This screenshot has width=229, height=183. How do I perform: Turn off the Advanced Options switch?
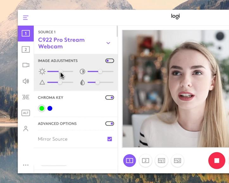[x=110, y=124]
